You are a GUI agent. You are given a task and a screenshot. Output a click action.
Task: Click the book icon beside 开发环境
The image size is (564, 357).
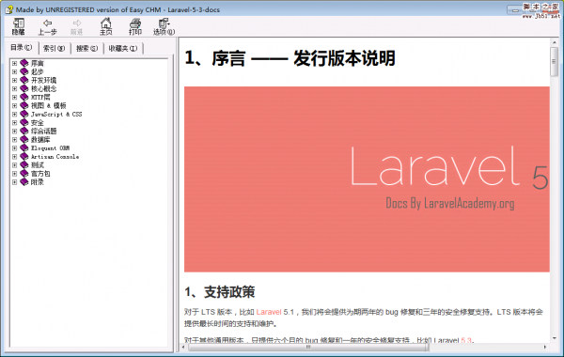click(x=24, y=80)
